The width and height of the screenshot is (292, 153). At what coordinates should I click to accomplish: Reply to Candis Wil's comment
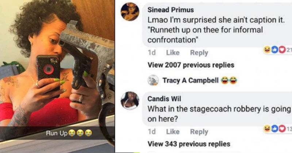(199, 132)
